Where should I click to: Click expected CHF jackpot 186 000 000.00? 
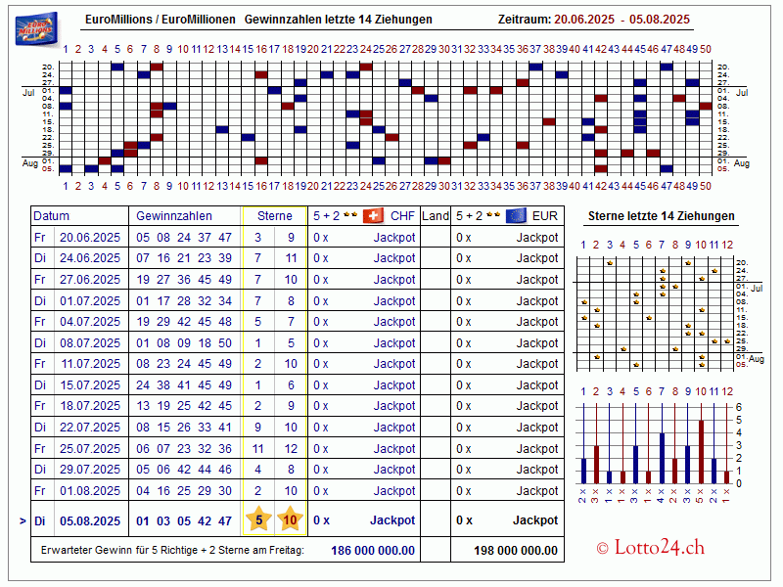pyautogui.click(x=373, y=551)
